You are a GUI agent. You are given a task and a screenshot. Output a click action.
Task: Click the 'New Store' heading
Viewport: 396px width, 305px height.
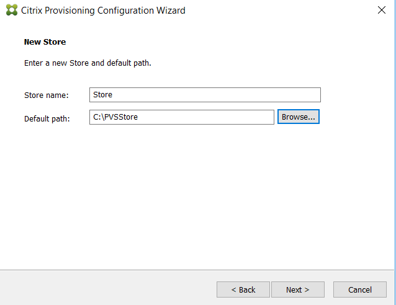[45, 42]
